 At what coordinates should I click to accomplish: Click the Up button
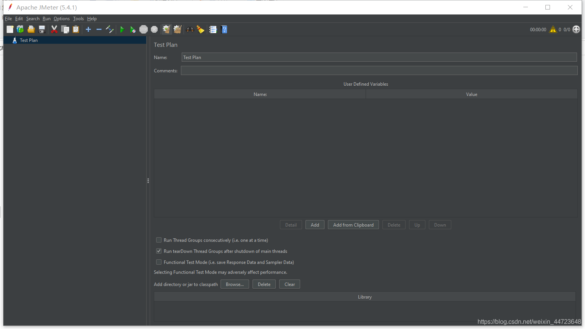(417, 225)
